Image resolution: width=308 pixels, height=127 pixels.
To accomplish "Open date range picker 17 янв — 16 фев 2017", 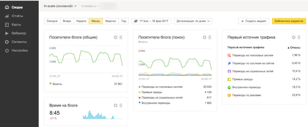I will [x=151, y=21].
